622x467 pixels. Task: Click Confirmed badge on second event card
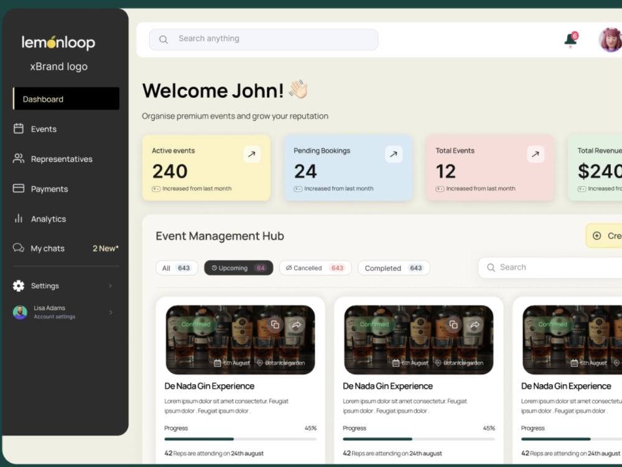(x=374, y=324)
